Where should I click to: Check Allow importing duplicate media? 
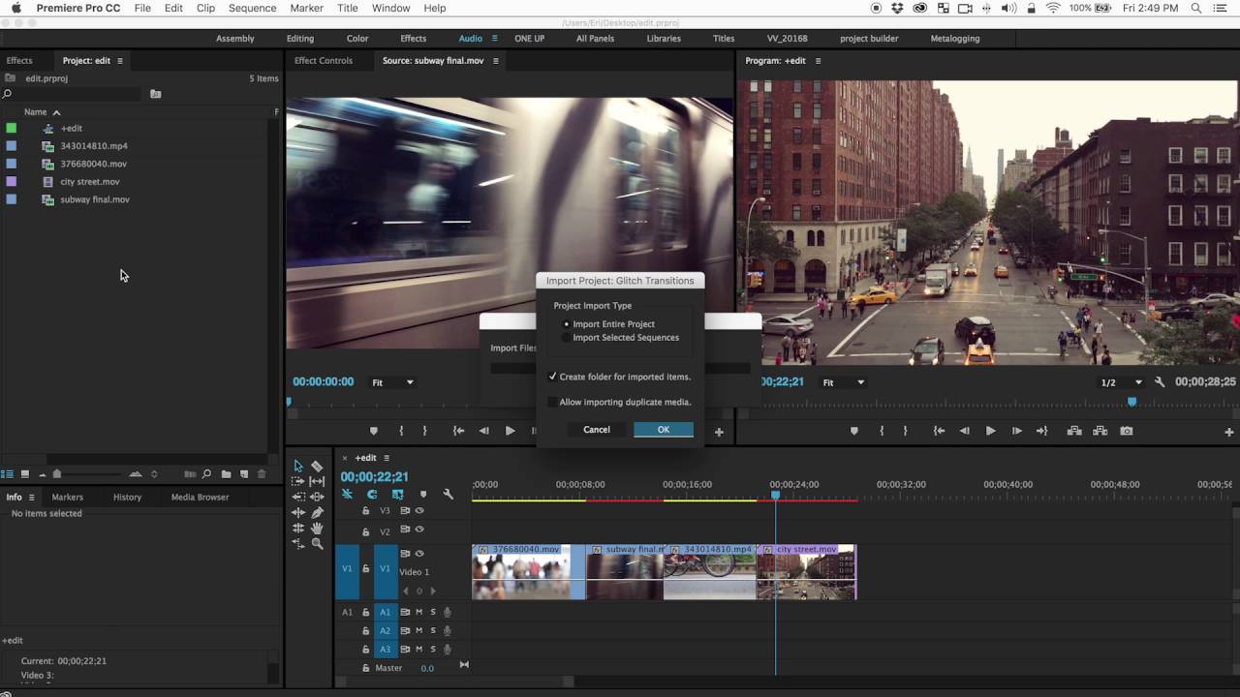pyautogui.click(x=552, y=402)
